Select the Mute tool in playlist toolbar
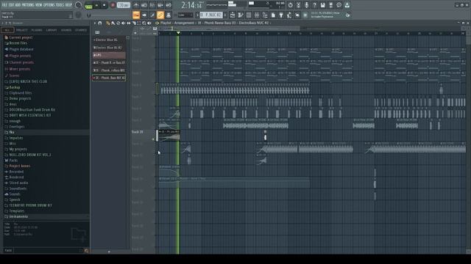471x264 pixels. 123,23
